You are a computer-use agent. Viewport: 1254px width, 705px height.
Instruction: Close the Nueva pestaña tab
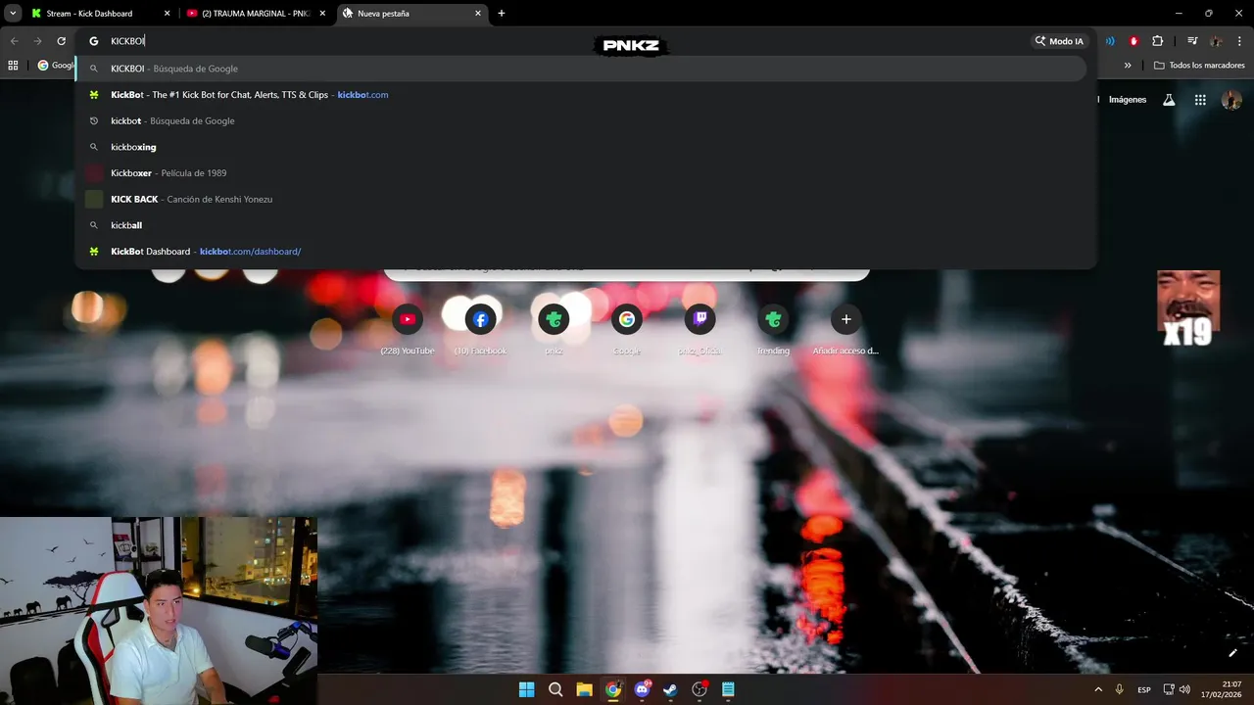[x=478, y=14]
